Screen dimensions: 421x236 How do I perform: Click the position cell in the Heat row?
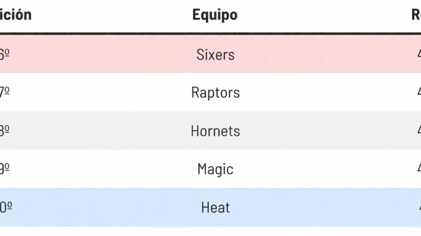pos(5,207)
